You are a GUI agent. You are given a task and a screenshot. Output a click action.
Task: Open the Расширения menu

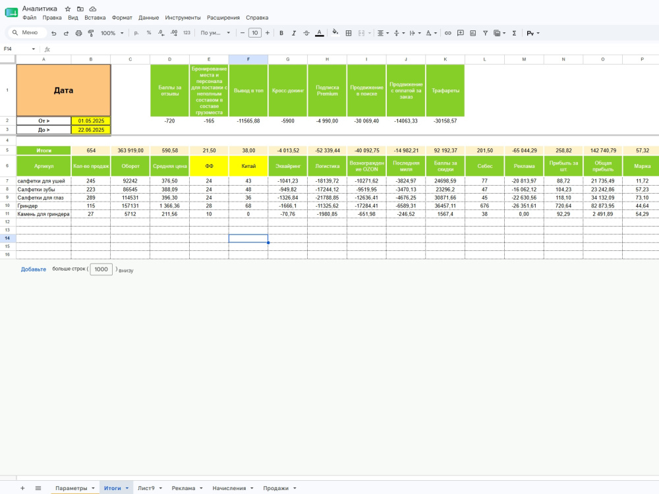(223, 18)
